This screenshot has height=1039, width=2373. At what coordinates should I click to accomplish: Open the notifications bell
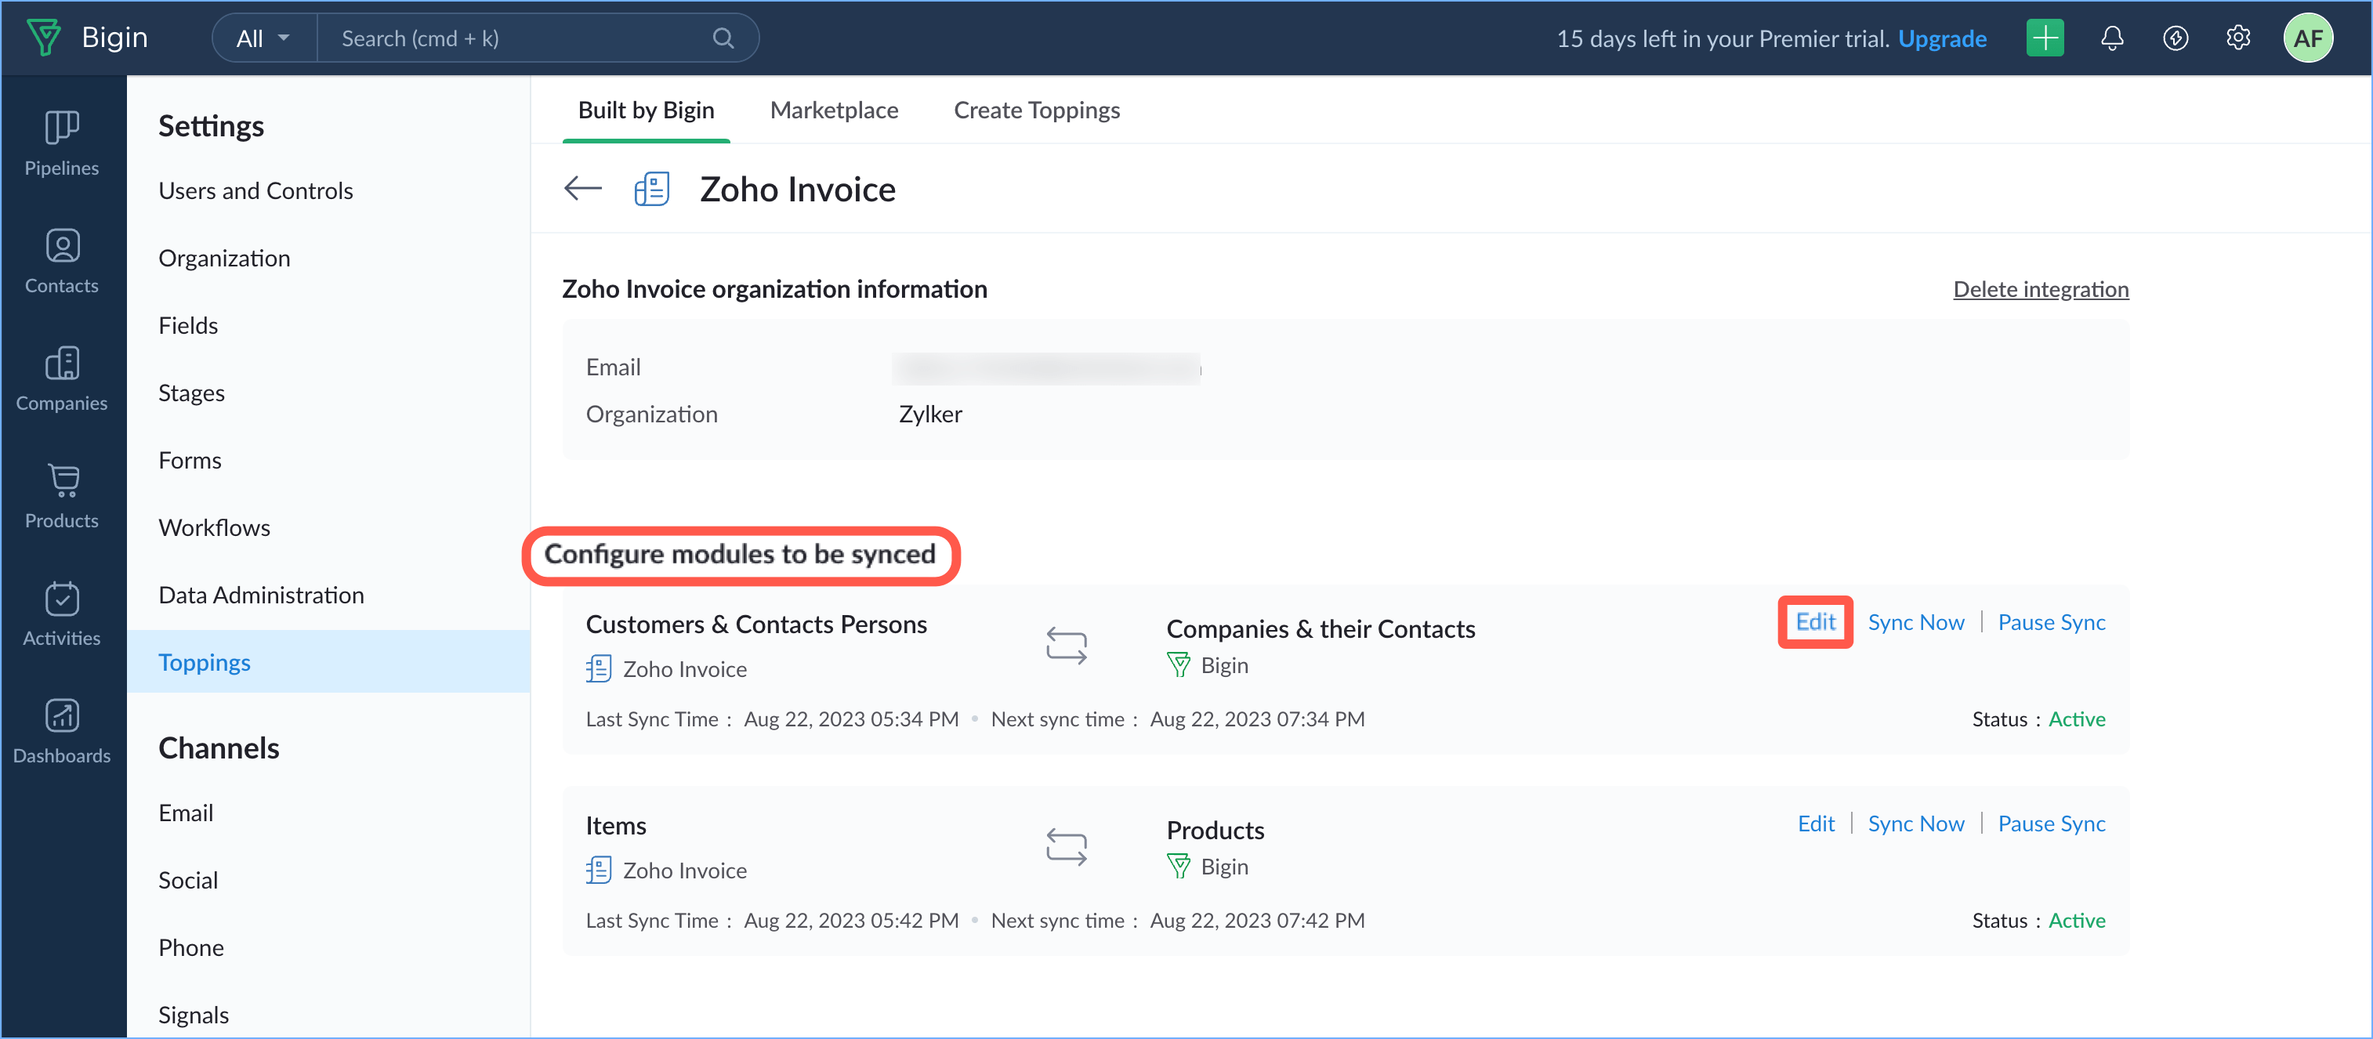pos(2112,38)
